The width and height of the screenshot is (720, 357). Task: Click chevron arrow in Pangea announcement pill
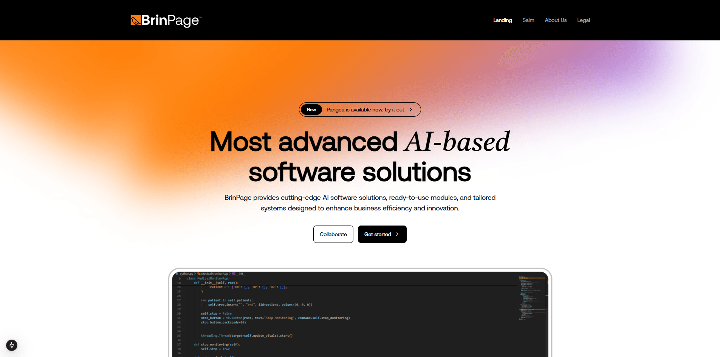(x=411, y=110)
